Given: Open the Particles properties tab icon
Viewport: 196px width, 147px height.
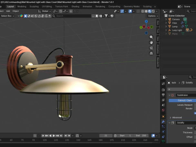Looking at the screenshot, I should click(163, 127).
